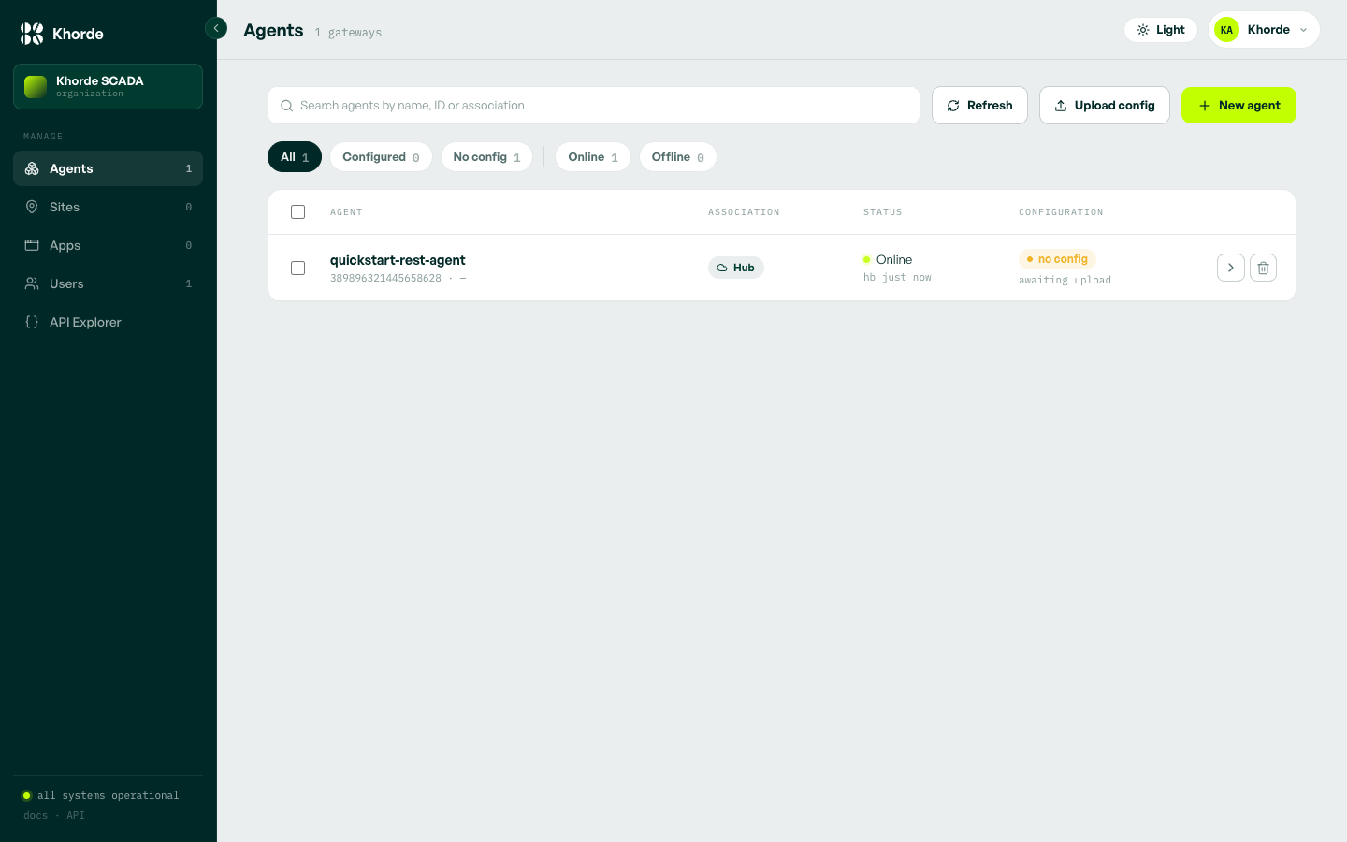Click the Online status indicator dot
Image resolution: width=1347 pixels, height=842 pixels.
(867, 259)
